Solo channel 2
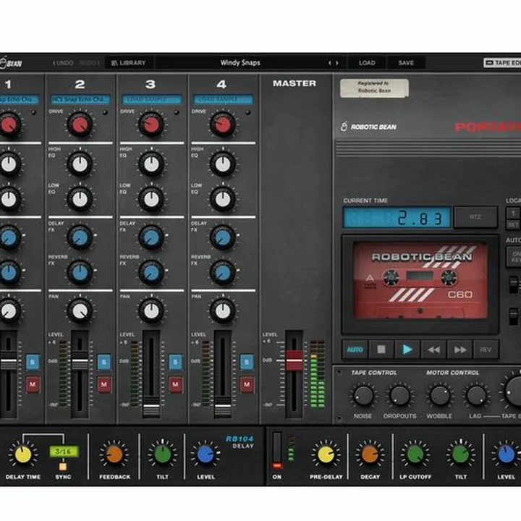Viewport: 521px width, 521px height. (104, 362)
